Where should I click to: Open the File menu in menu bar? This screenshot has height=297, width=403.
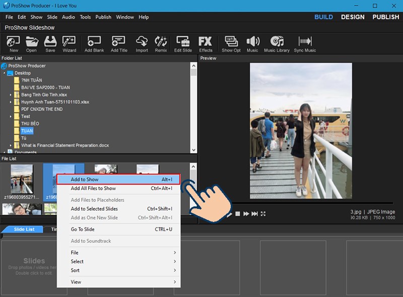click(9, 17)
